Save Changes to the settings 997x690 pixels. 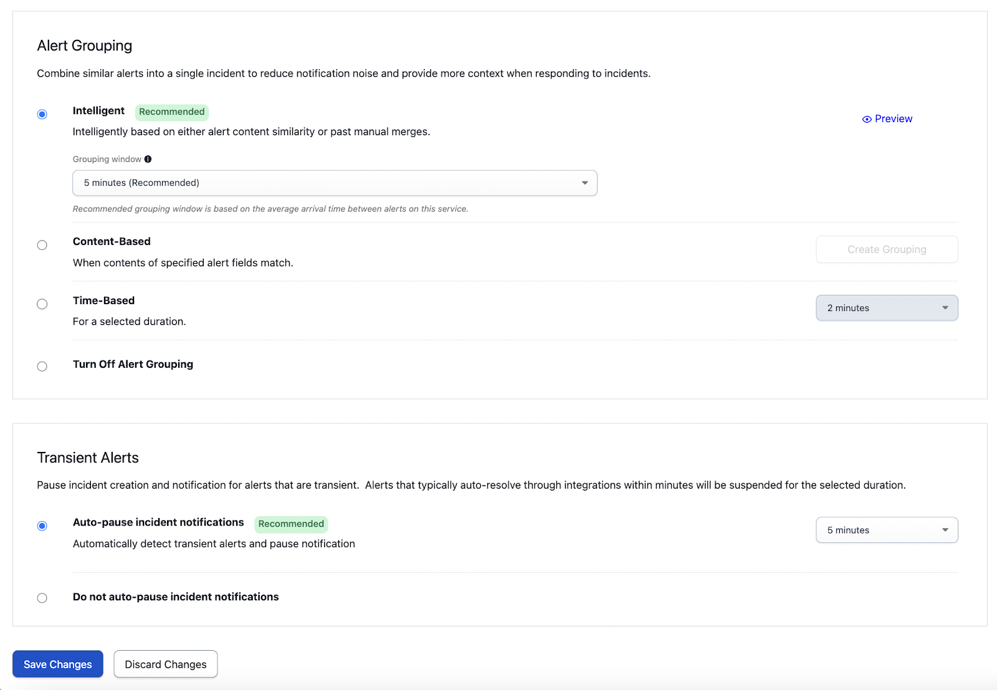pos(58,664)
